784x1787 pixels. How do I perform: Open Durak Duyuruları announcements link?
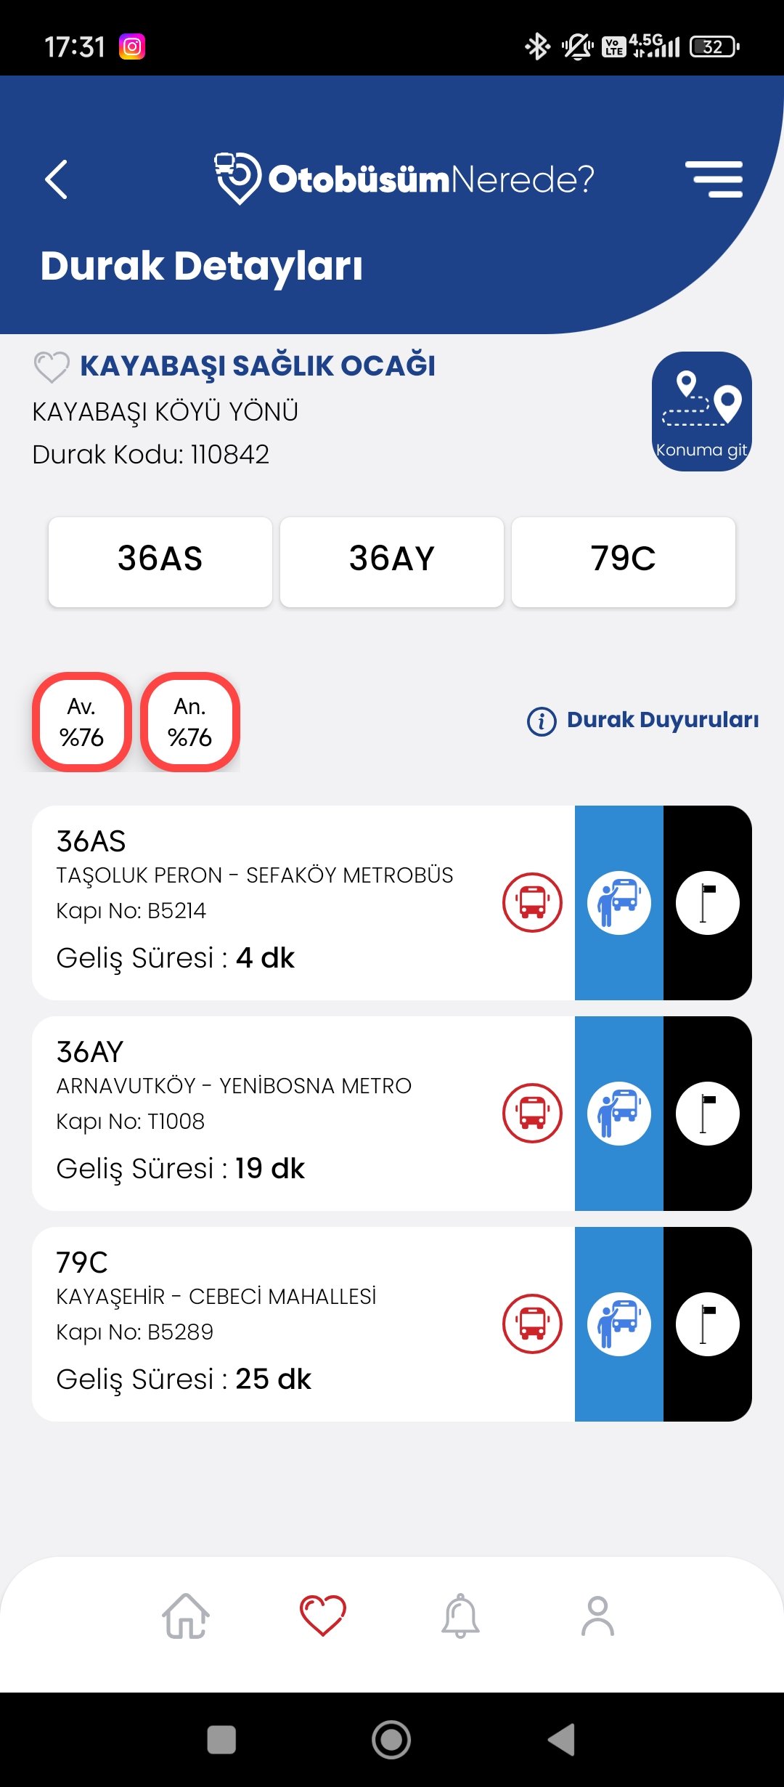pyautogui.click(x=643, y=721)
